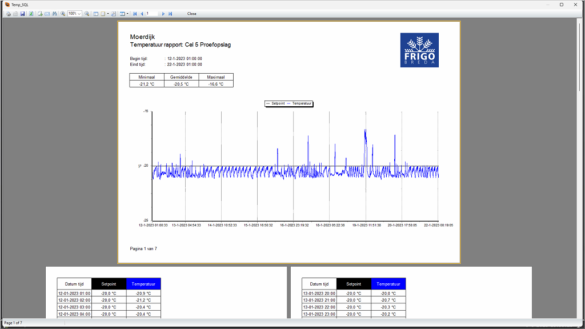
Task: Click the '-20,7 °C' temperature cell
Action: [x=388, y=300]
